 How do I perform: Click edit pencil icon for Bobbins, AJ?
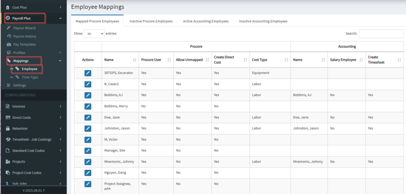pos(88,95)
